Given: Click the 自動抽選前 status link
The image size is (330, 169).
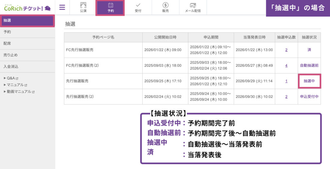Looking at the screenshot, I should coord(309,65).
